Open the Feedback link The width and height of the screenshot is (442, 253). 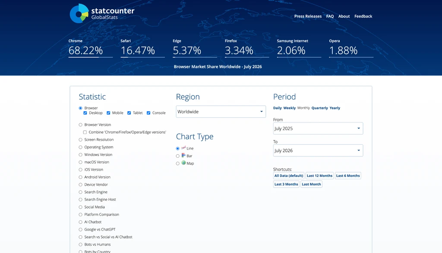pyautogui.click(x=363, y=16)
